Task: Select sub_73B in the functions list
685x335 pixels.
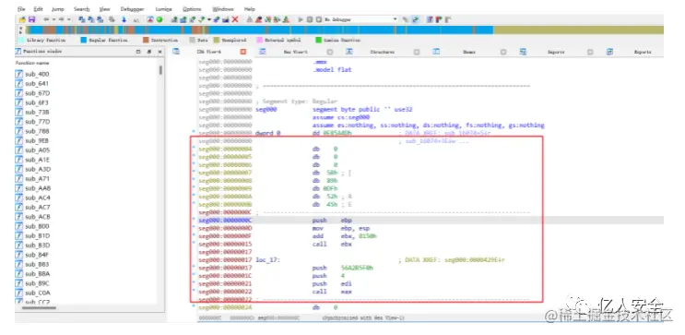Action: [x=37, y=112]
